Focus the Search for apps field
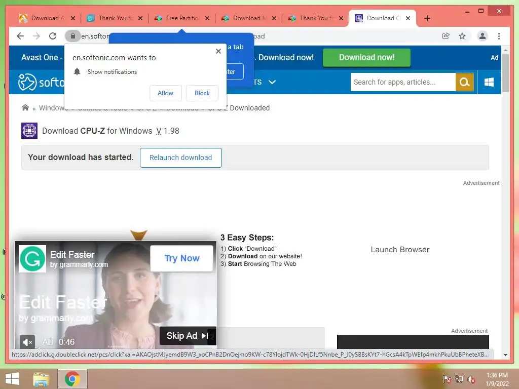 (403, 82)
